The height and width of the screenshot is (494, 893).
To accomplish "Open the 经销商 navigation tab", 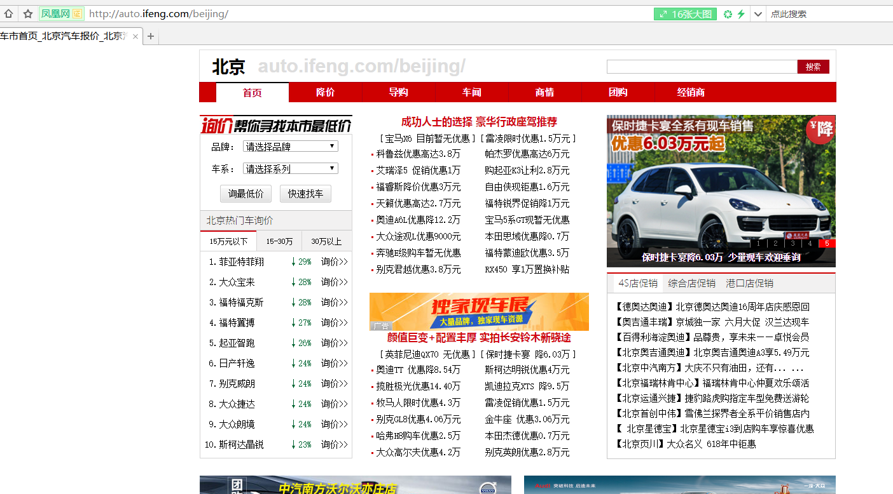I will [691, 93].
